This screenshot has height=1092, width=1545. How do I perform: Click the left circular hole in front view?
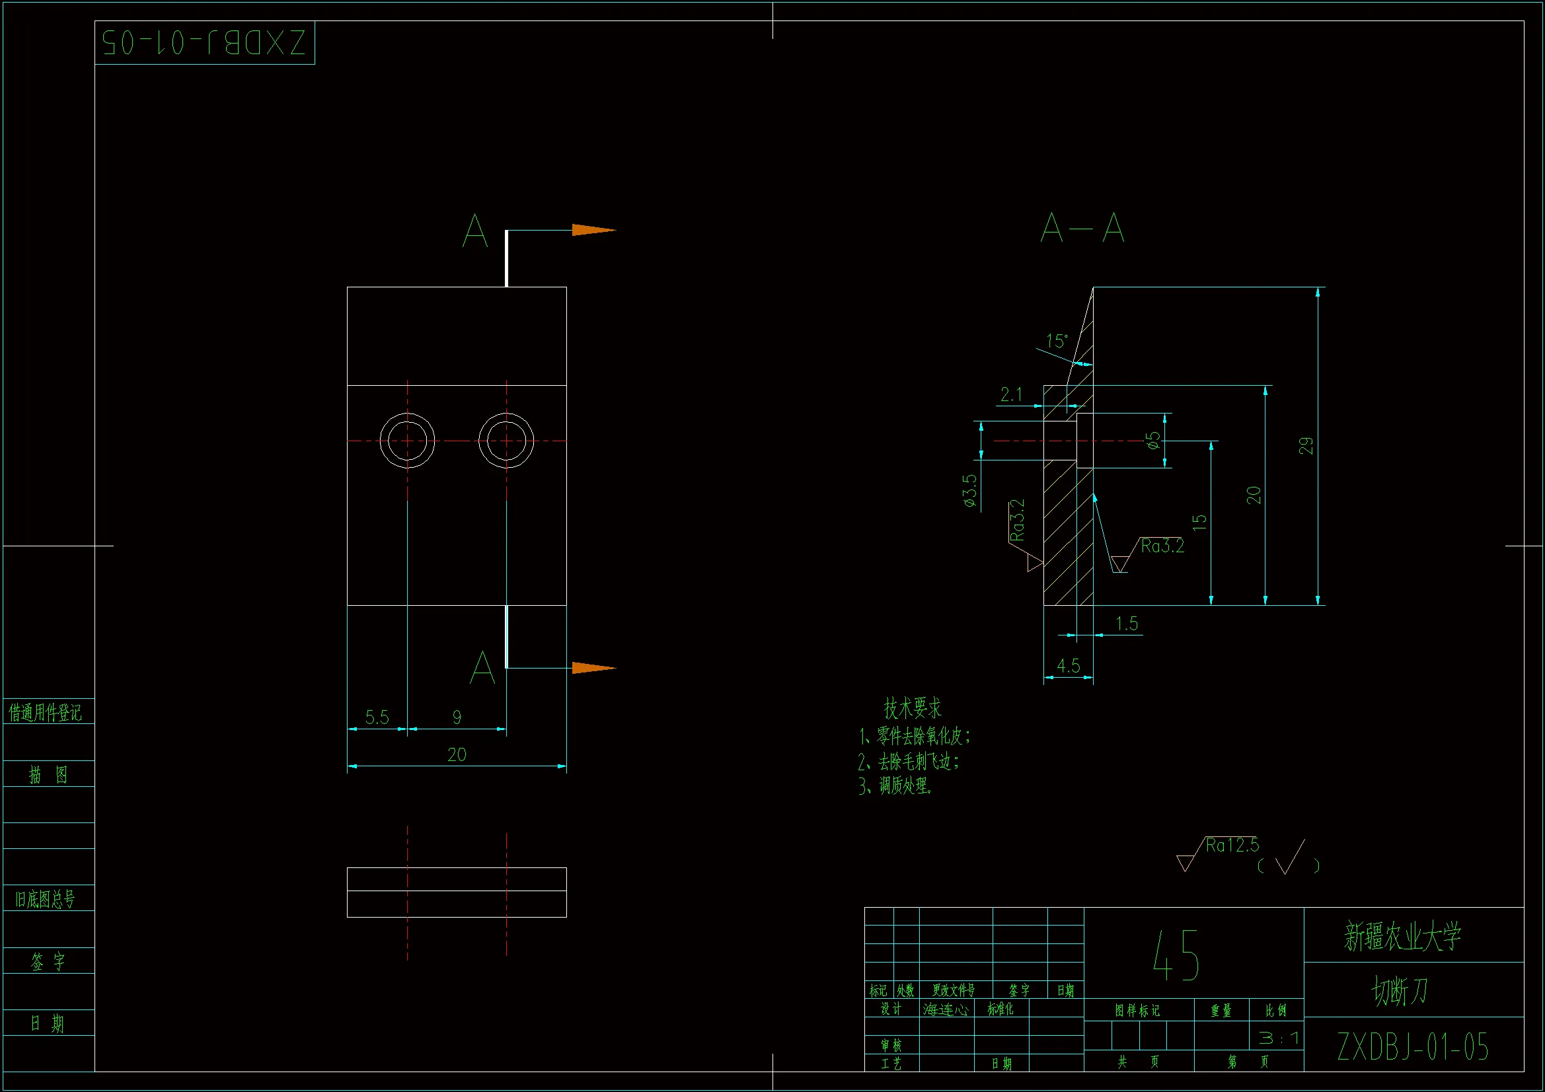pos(407,441)
